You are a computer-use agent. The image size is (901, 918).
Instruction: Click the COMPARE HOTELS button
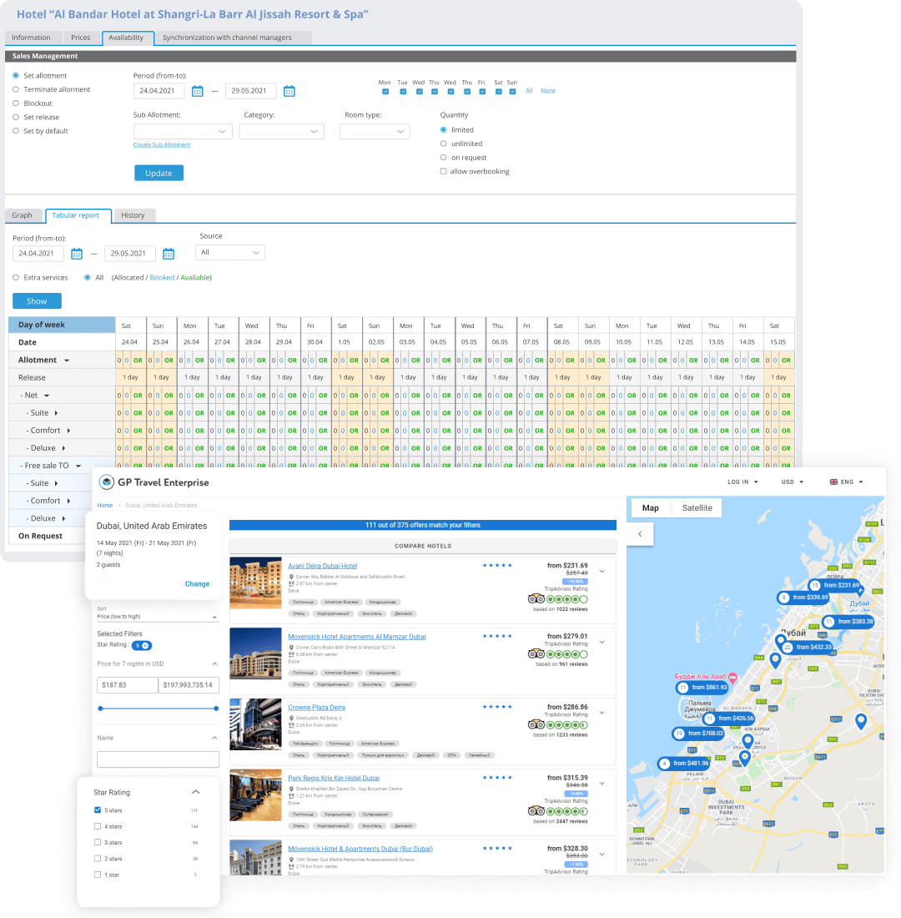point(423,546)
